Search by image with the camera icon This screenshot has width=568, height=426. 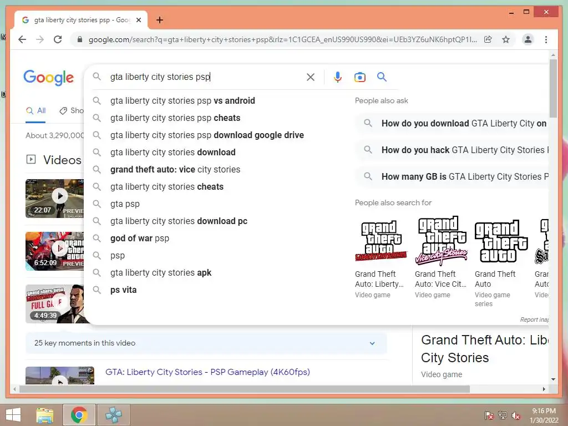click(x=359, y=77)
